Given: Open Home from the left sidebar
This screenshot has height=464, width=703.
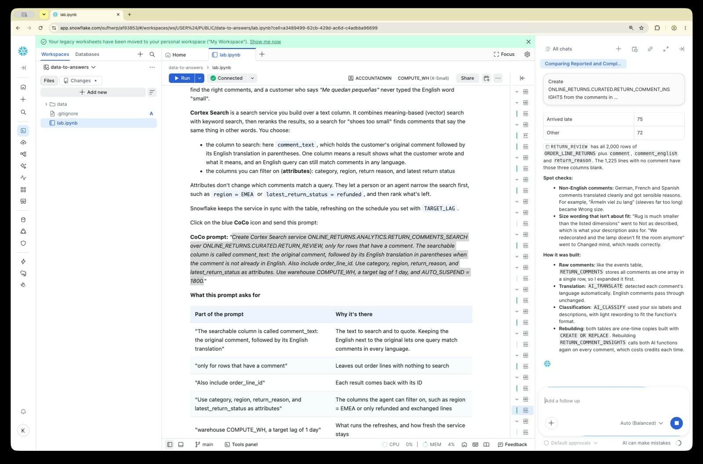Looking at the screenshot, I should [23, 87].
